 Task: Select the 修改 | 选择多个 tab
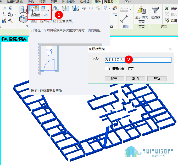point(105,2)
